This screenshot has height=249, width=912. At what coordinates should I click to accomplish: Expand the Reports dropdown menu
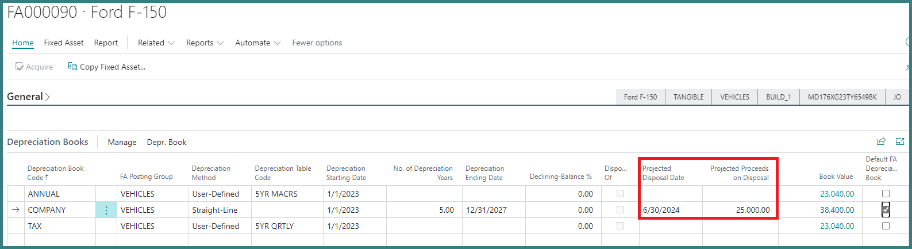pyautogui.click(x=205, y=43)
